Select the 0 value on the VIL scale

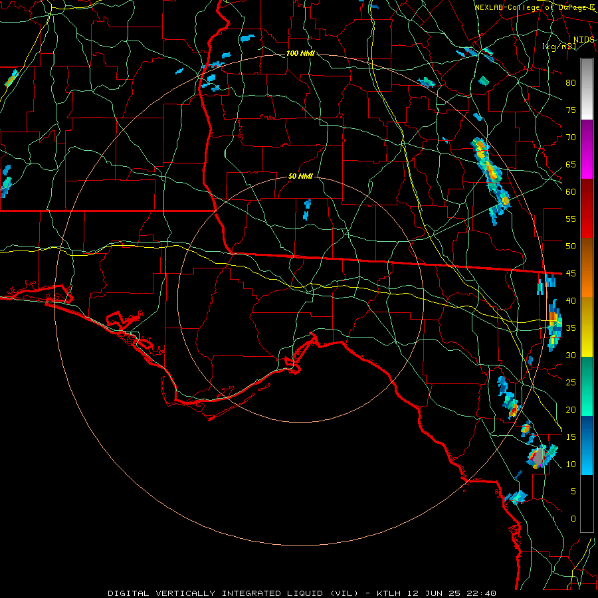[573, 519]
